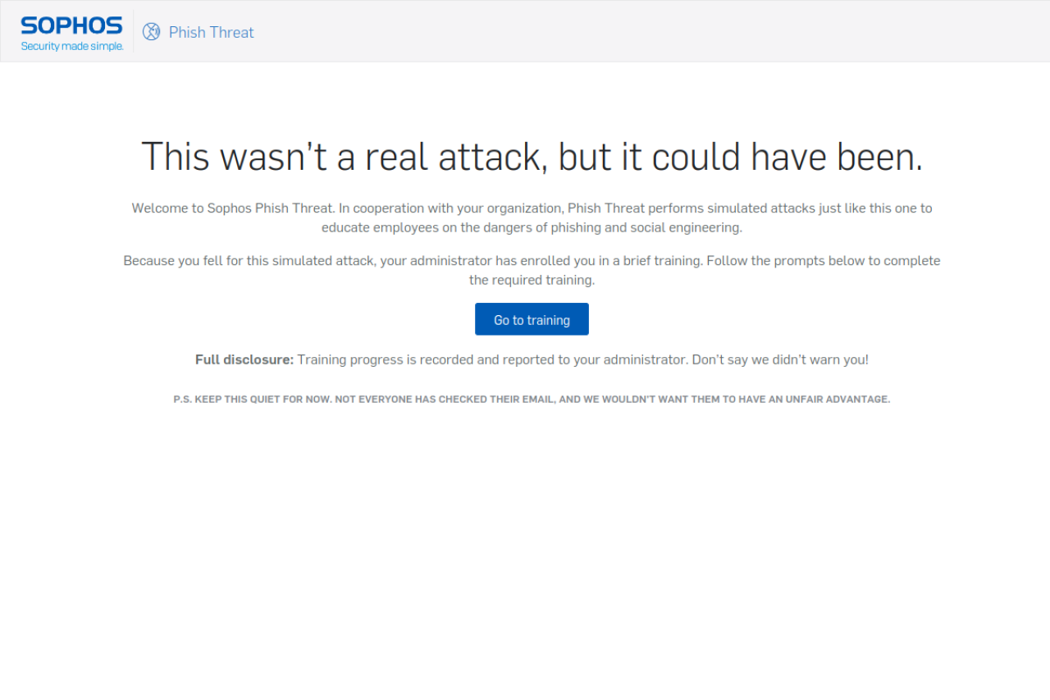Click the vertical divider beside the Sophos logo

(133, 31)
